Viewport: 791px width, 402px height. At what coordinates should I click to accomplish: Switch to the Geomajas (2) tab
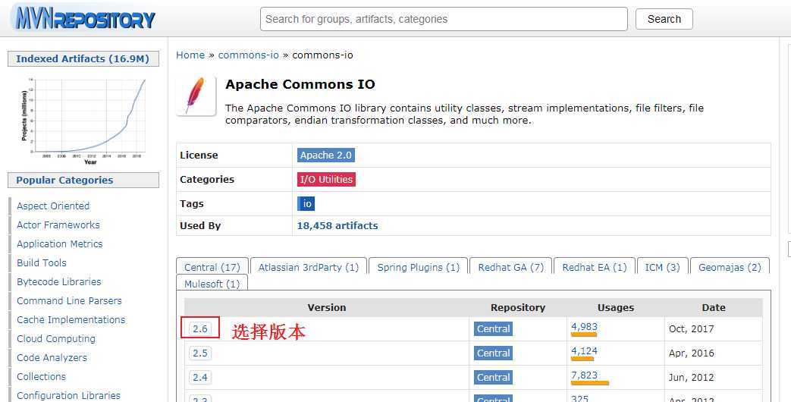click(x=730, y=267)
